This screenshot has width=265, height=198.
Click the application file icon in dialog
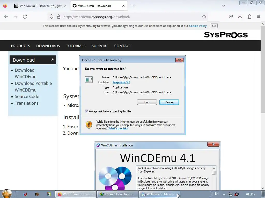coord(89,80)
